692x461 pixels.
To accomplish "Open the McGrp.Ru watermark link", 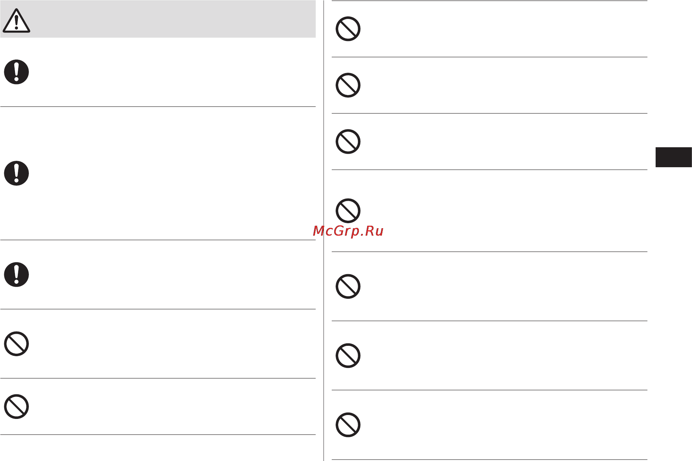I will (x=348, y=231).
